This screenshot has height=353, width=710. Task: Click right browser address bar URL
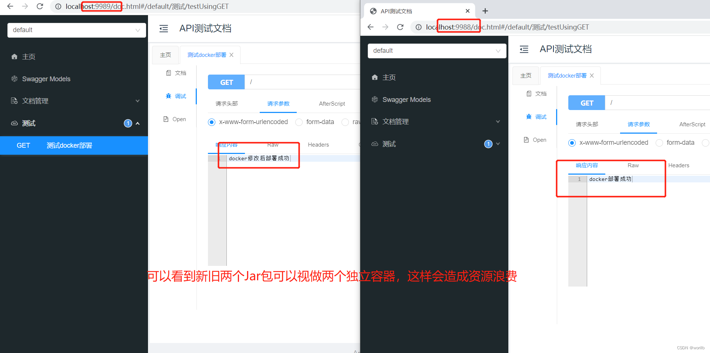507,27
